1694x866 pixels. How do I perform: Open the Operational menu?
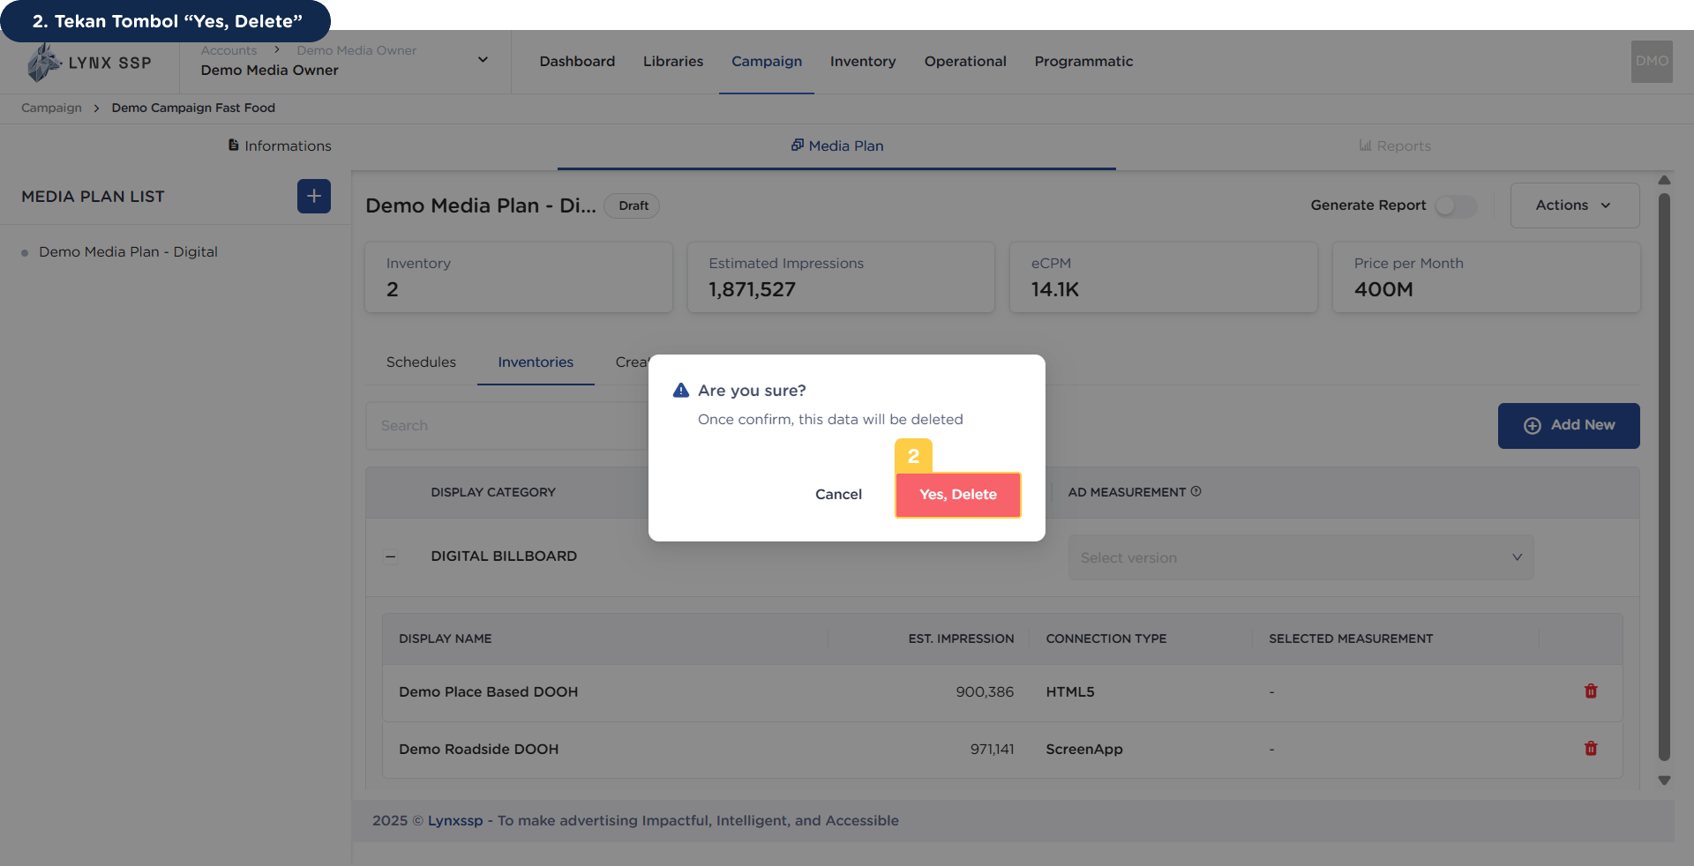pyautogui.click(x=965, y=62)
